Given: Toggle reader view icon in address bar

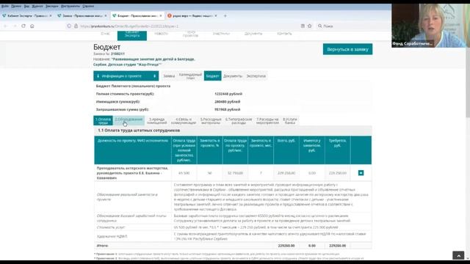Looking at the screenshot, I should click(303, 26).
